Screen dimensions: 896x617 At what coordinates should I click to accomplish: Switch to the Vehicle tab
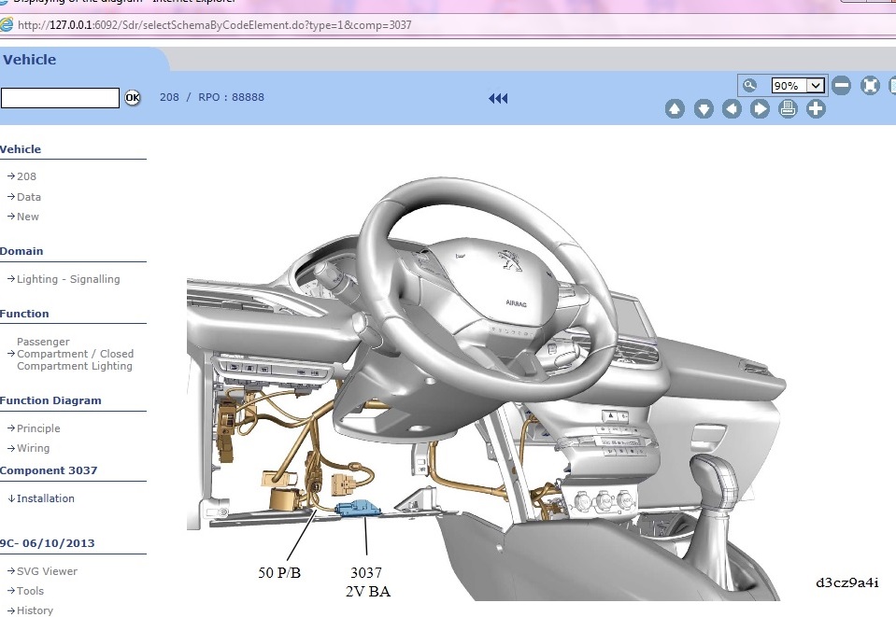pyautogui.click(x=30, y=60)
